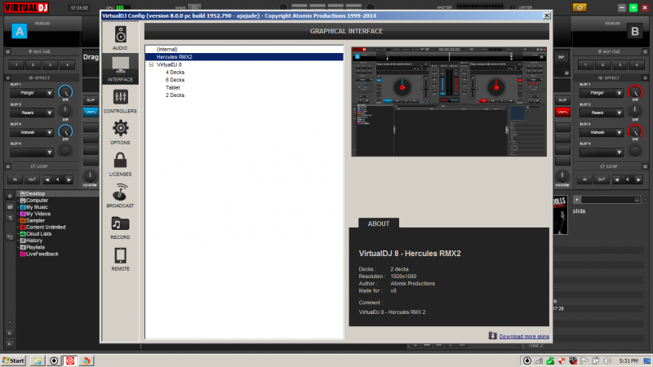The width and height of the screenshot is (653, 367).
Task: Open the Licenses padlock section
Action: point(120,164)
